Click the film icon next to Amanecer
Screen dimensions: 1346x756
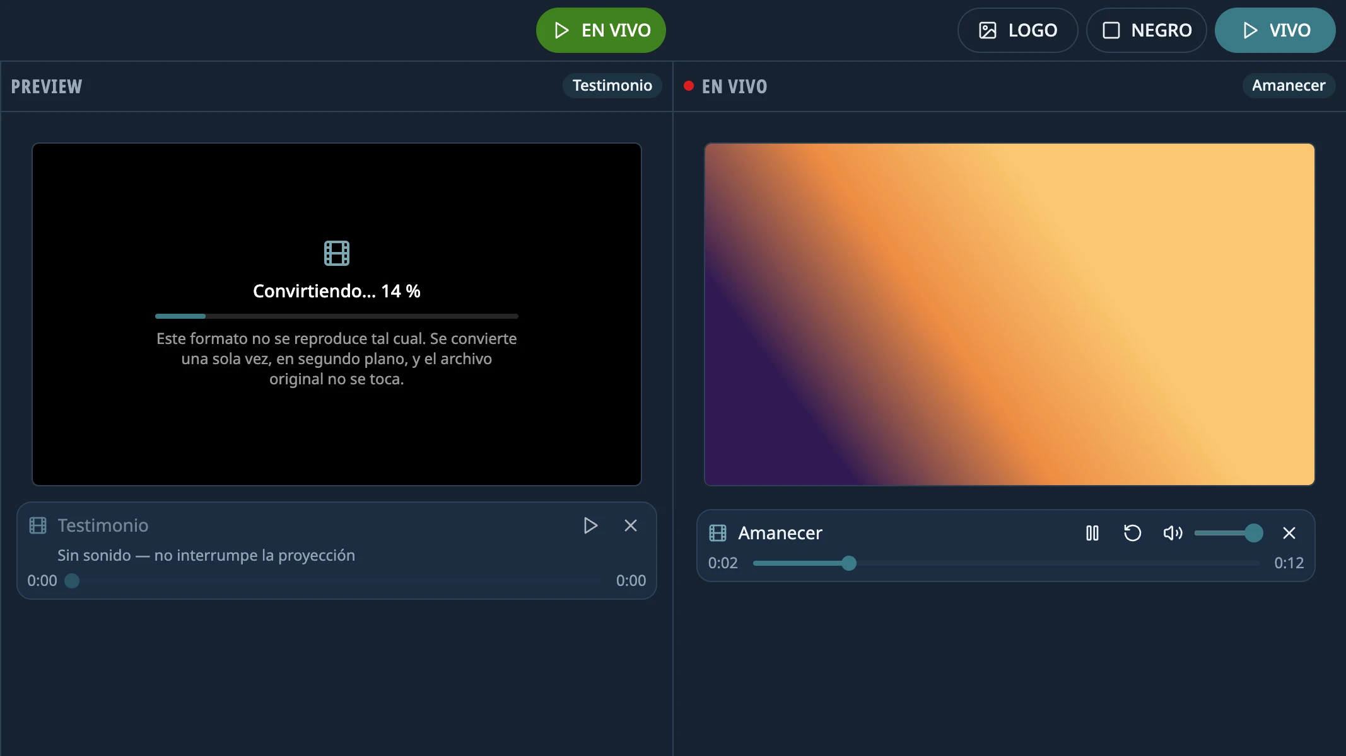pyautogui.click(x=718, y=533)
